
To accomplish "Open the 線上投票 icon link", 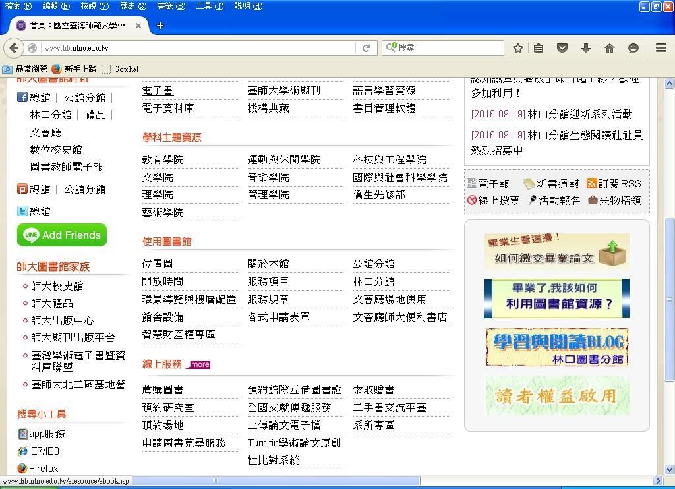I will (x=493, y=200).
